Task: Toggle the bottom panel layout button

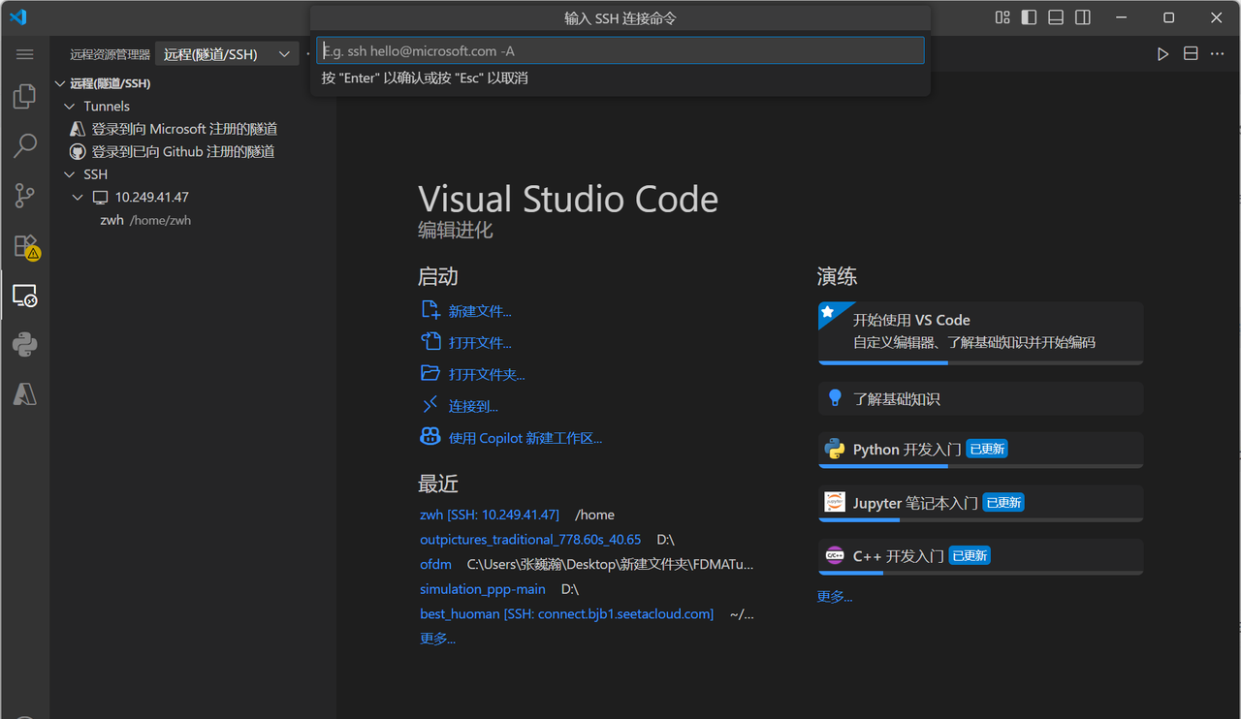Action: pyautogui.click(x=1056, y=17)
